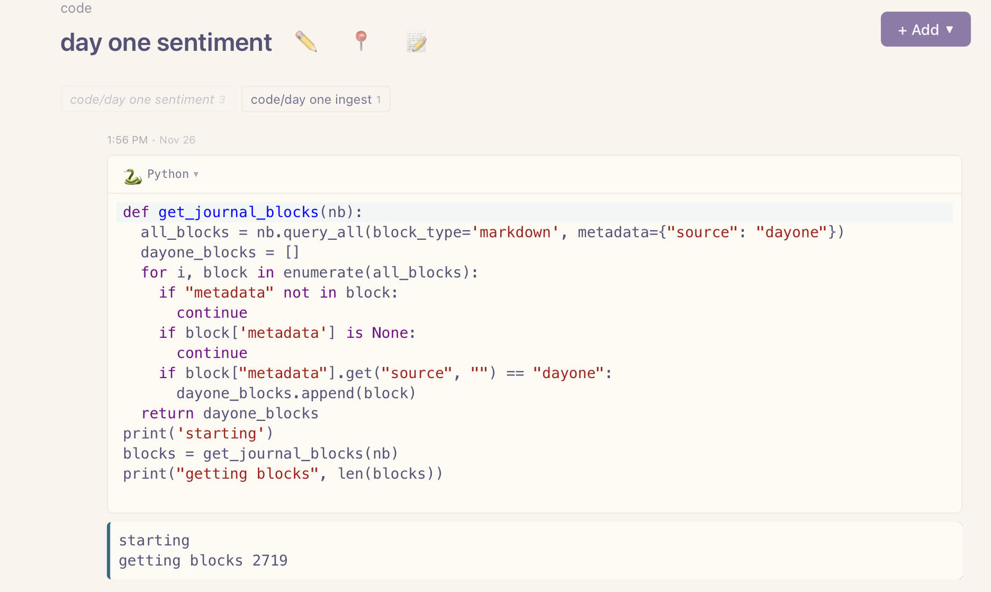The image size is (991, 592).
Task: Go to the "code" parent breadcrumb
Action: pyautogui.click(x=76, y=8)
